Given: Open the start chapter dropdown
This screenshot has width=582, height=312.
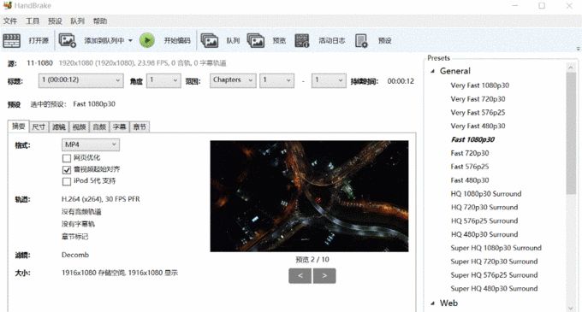Looking at the screenshot, I should (277, 80).
